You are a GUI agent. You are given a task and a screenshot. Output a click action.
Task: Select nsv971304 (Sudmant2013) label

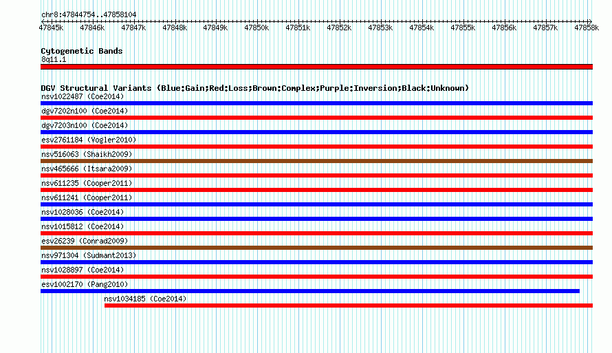(x=89, y=255)
